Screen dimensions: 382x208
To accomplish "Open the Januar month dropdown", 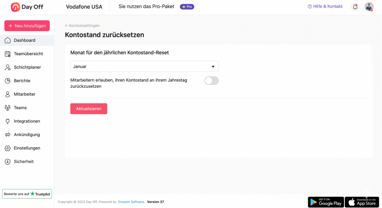I will 144,66.
